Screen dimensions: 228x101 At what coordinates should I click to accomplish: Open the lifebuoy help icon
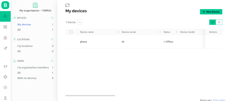[5, 77]
